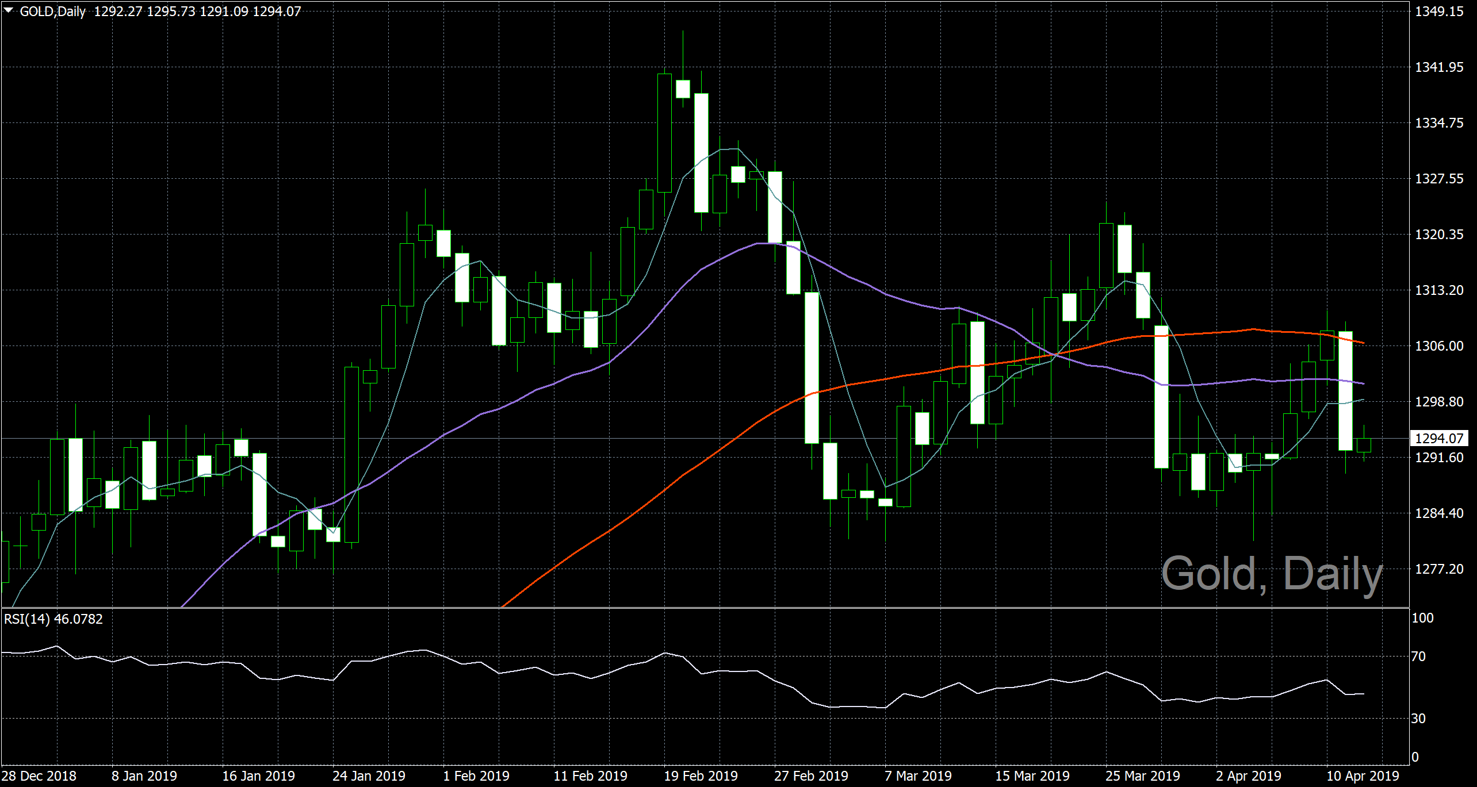Click the 10 Apr 2019 date label
The width and height of the screenshot is (1477, 787).
pos(1363,776)
